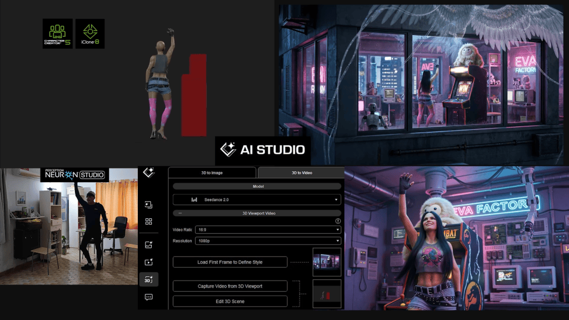Click the red block object in 3D viewport
Image resolution: width=569 pixels, height=320 pixels.
click(194, 95)
